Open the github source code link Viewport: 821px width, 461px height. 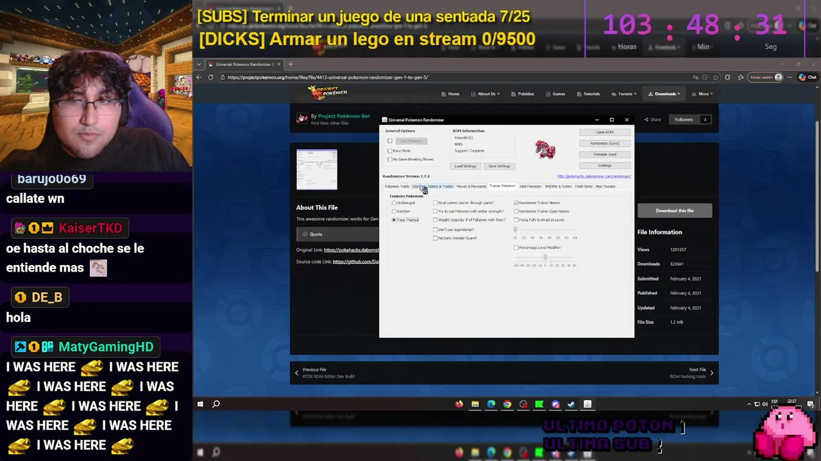click(355, 262)
